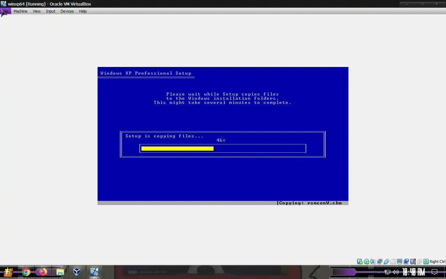Open the notification center icon
The height and width of the screenshot is (279, 446).
tap(435, 272)
